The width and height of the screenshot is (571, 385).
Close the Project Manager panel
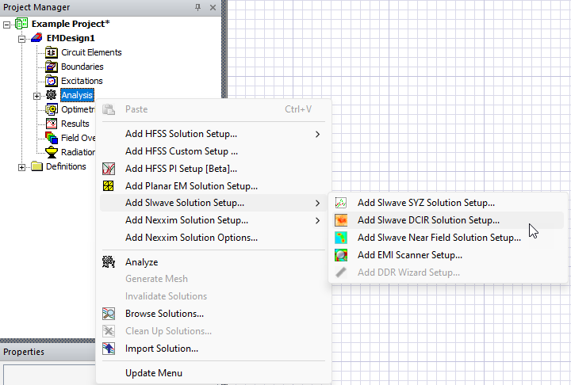pyautogui.click(x=213, y=7)
